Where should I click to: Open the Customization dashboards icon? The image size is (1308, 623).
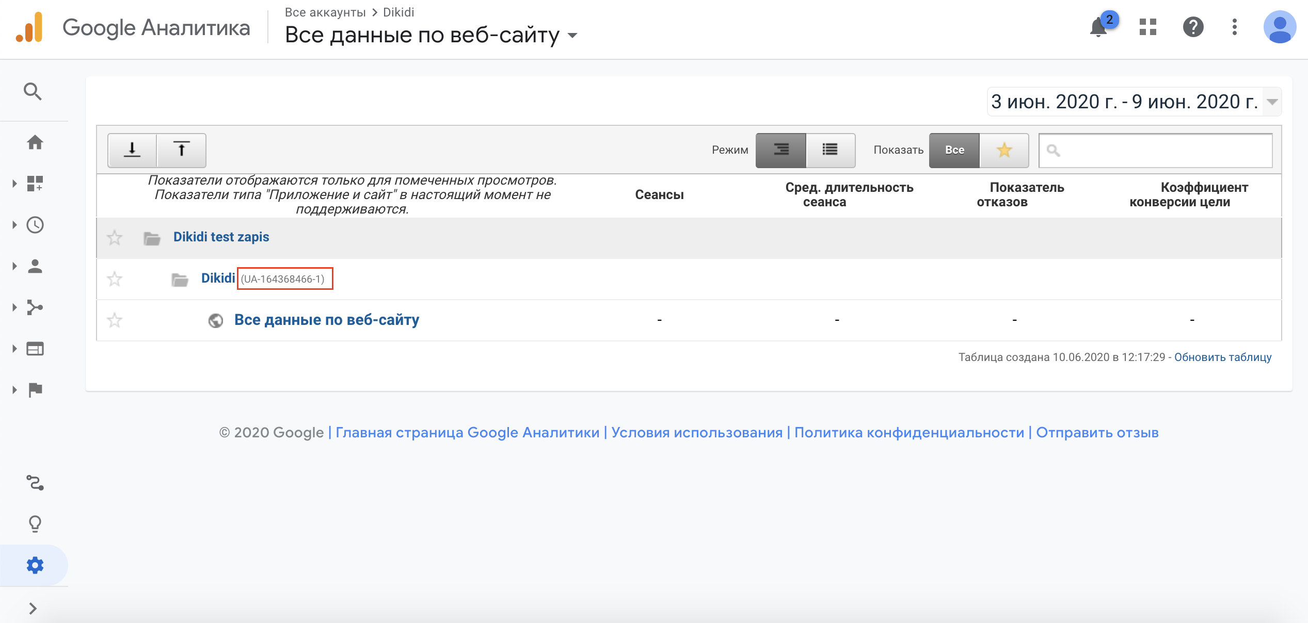[35, 183]
